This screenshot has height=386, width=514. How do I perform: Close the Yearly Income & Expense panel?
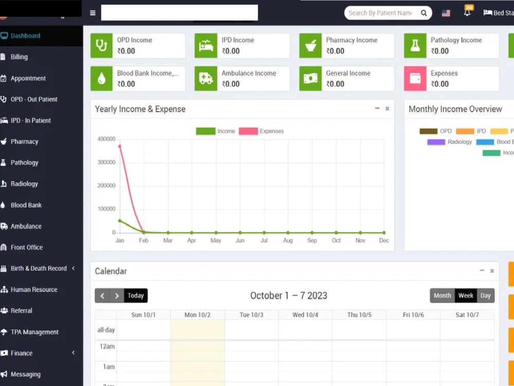pyautogui.click(x=388, y=109)
